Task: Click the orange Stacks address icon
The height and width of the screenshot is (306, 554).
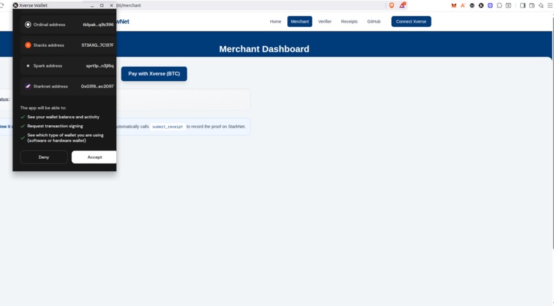Action: click(28, 45)
